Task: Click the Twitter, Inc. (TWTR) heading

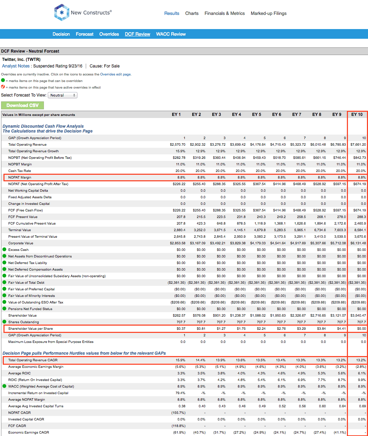Action: tap(21, 60)
